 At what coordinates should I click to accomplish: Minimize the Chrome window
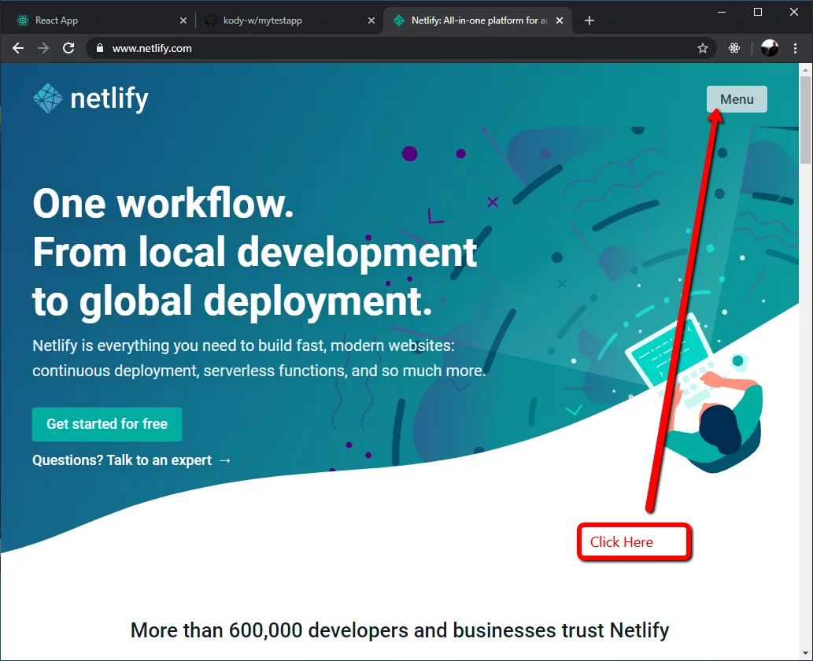(722, 12)
